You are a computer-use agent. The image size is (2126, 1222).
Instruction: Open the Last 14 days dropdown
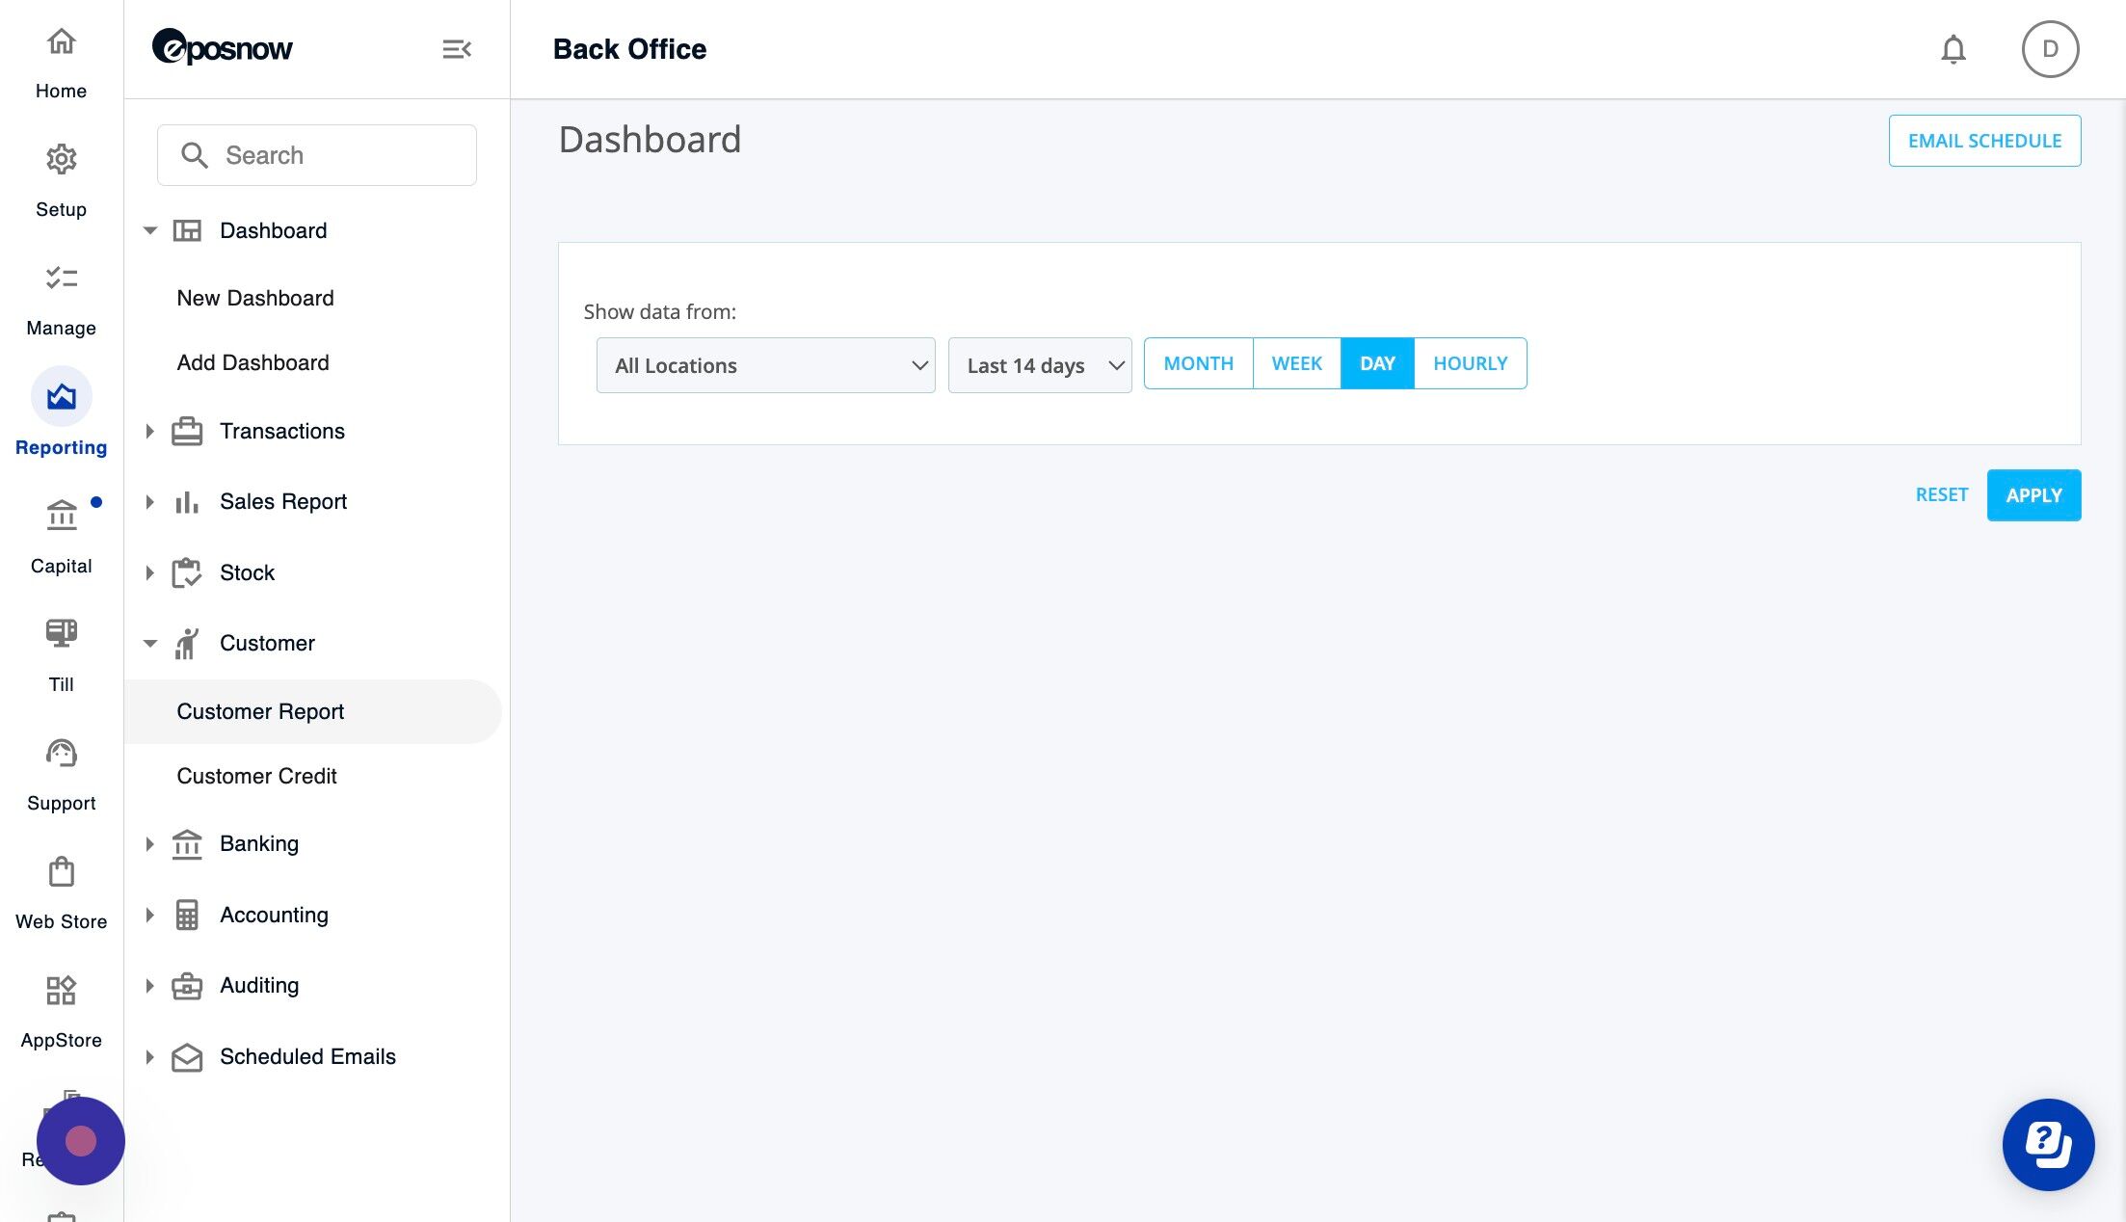click(x=1039, y=365)
